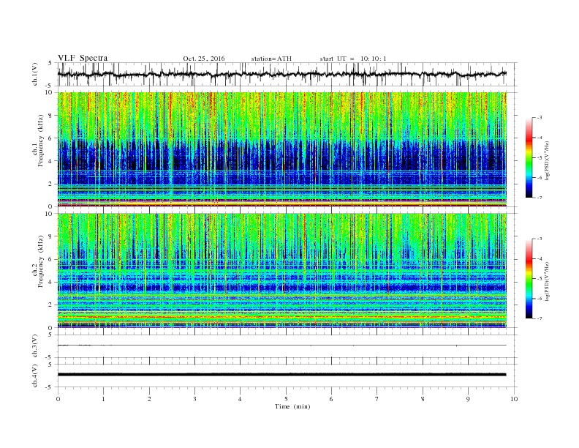Click the "ch.3(V)" axis label
This screenshot has height=448, width=579.
(x=35, y=346)
